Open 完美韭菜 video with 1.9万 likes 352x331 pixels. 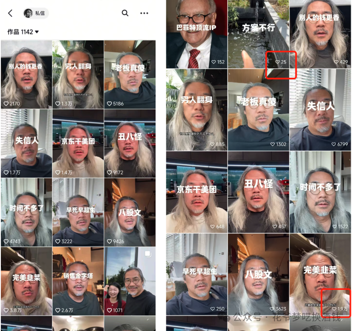pos(320,274)
